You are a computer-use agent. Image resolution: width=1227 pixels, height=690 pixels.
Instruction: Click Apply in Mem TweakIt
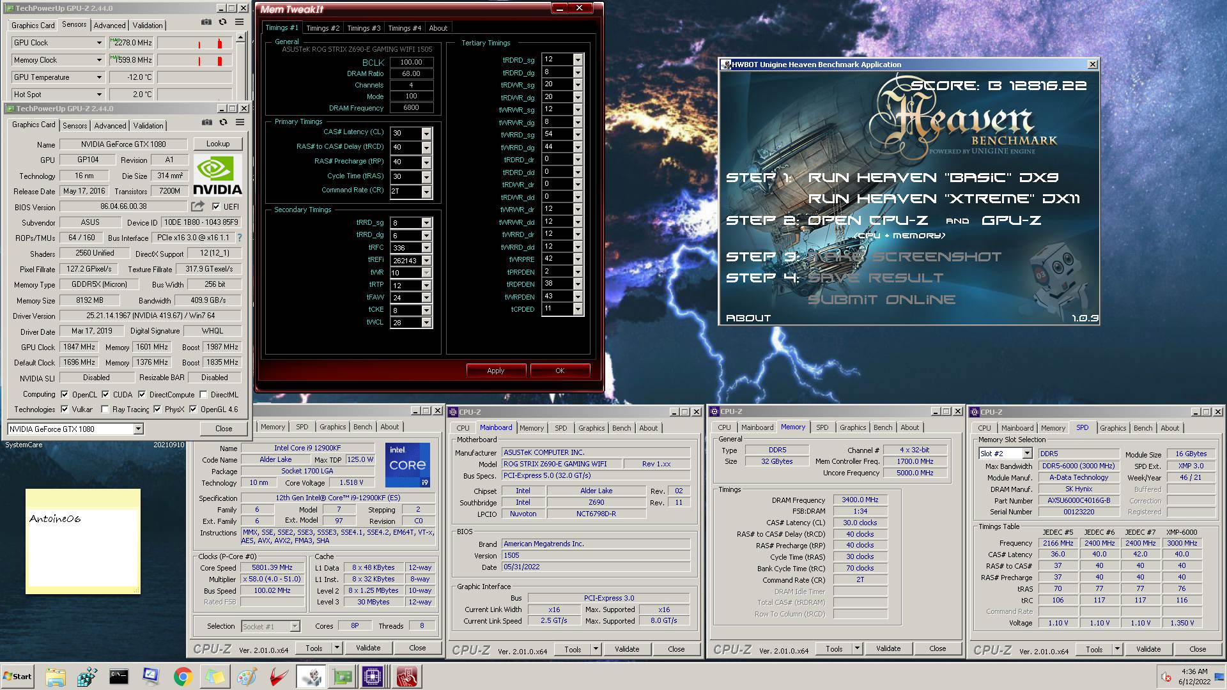click(496, 371)
